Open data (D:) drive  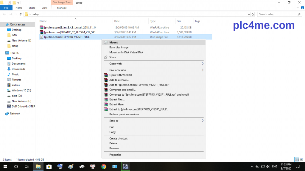click(x=17, y=96)
